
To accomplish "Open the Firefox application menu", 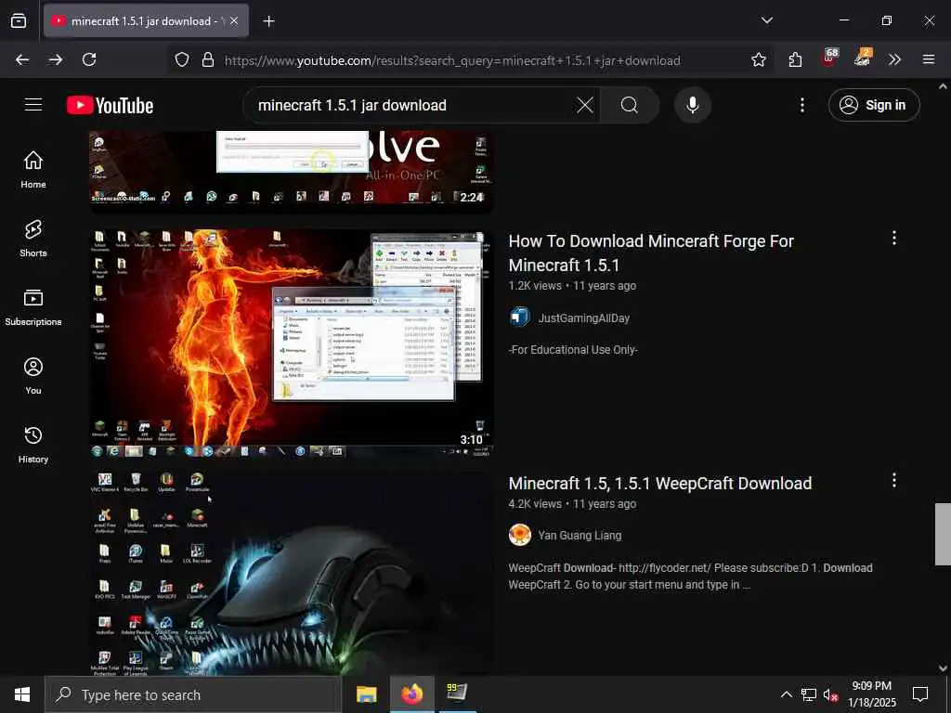I will [x=928, y=59].
